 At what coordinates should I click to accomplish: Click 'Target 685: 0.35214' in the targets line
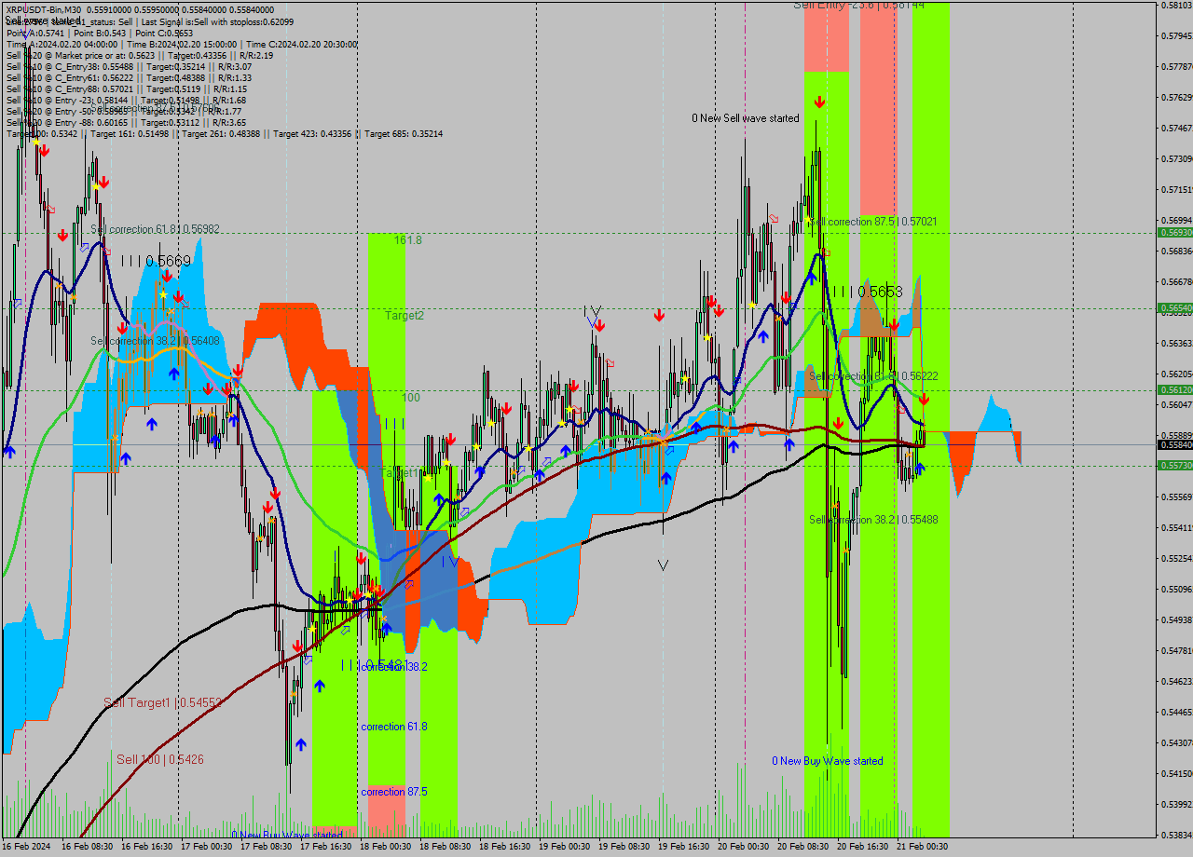(404, 133)
